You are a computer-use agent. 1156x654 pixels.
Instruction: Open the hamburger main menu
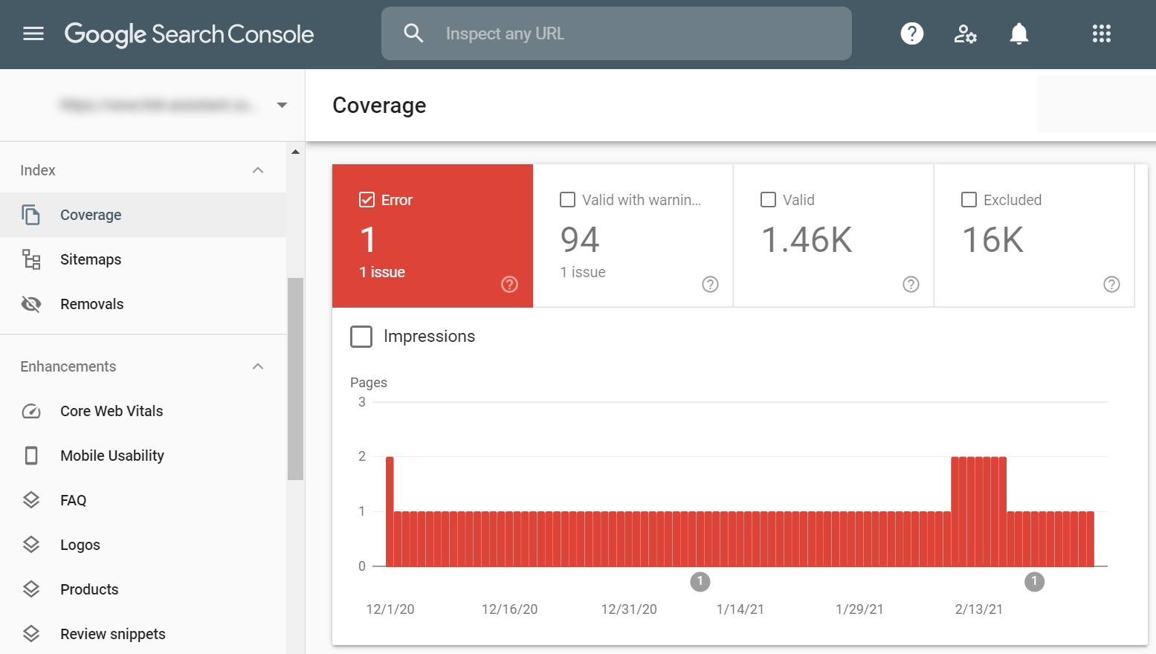click(x=33, y=33)
